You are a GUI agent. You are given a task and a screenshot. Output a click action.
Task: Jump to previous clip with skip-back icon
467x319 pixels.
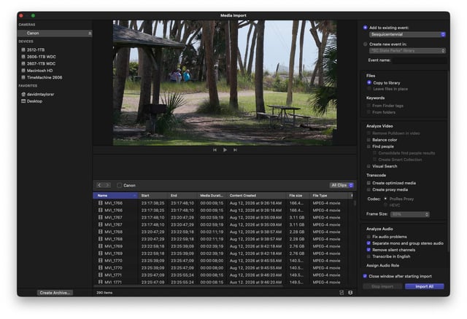(x=215, y=150)
